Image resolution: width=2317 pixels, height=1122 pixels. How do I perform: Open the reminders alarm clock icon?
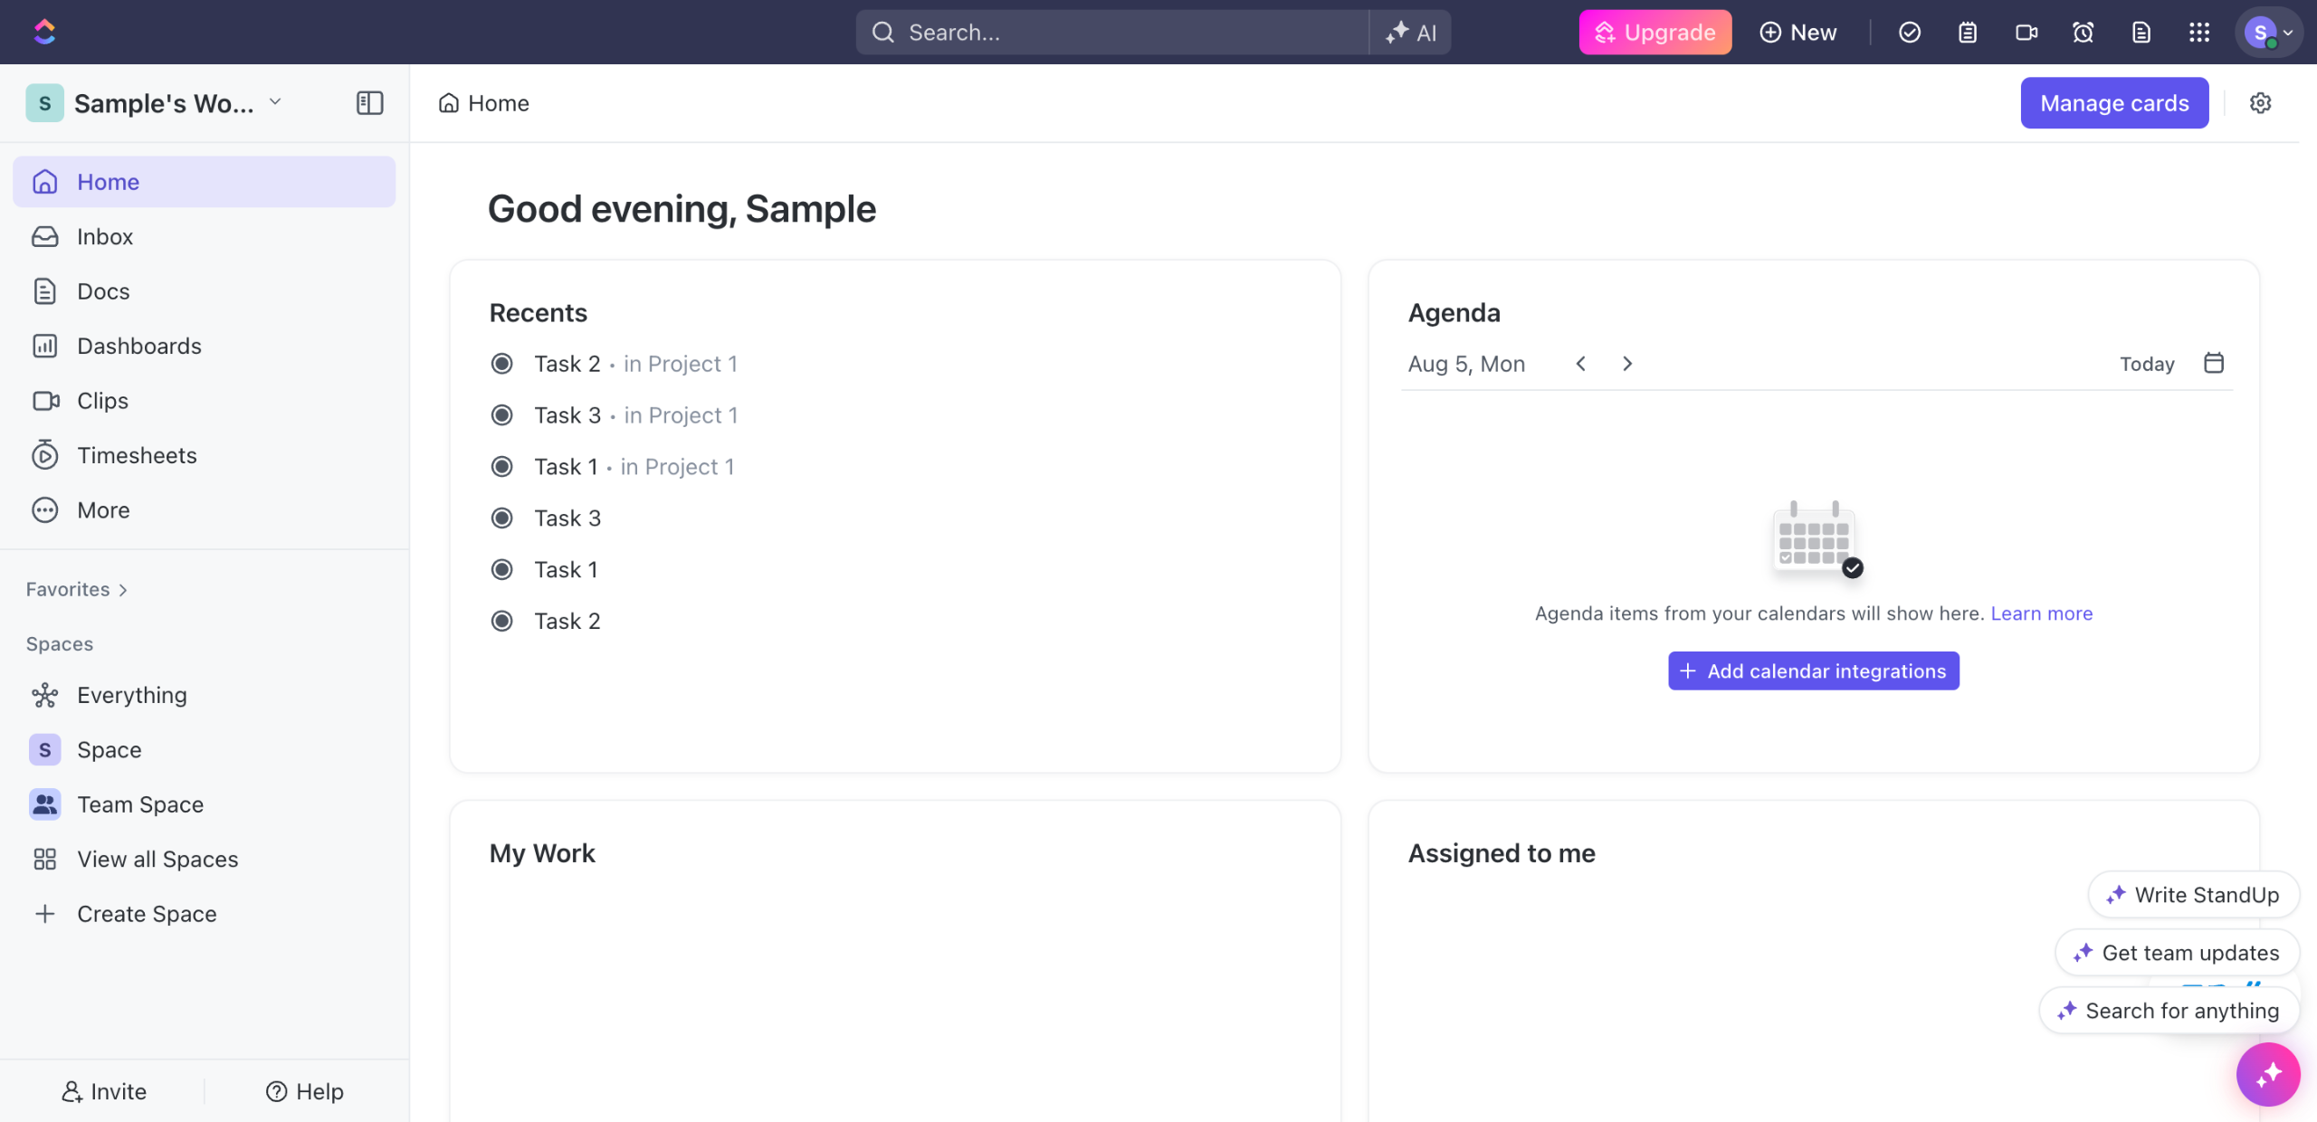pyautogui.click(x=2083, y=33)
